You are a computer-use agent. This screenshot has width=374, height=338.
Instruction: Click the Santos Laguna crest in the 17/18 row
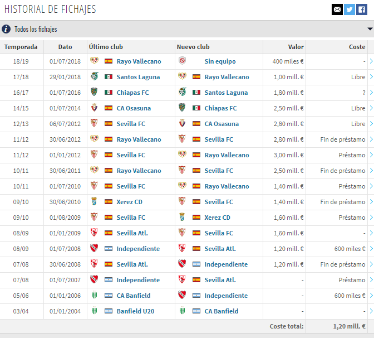point(93,77)
